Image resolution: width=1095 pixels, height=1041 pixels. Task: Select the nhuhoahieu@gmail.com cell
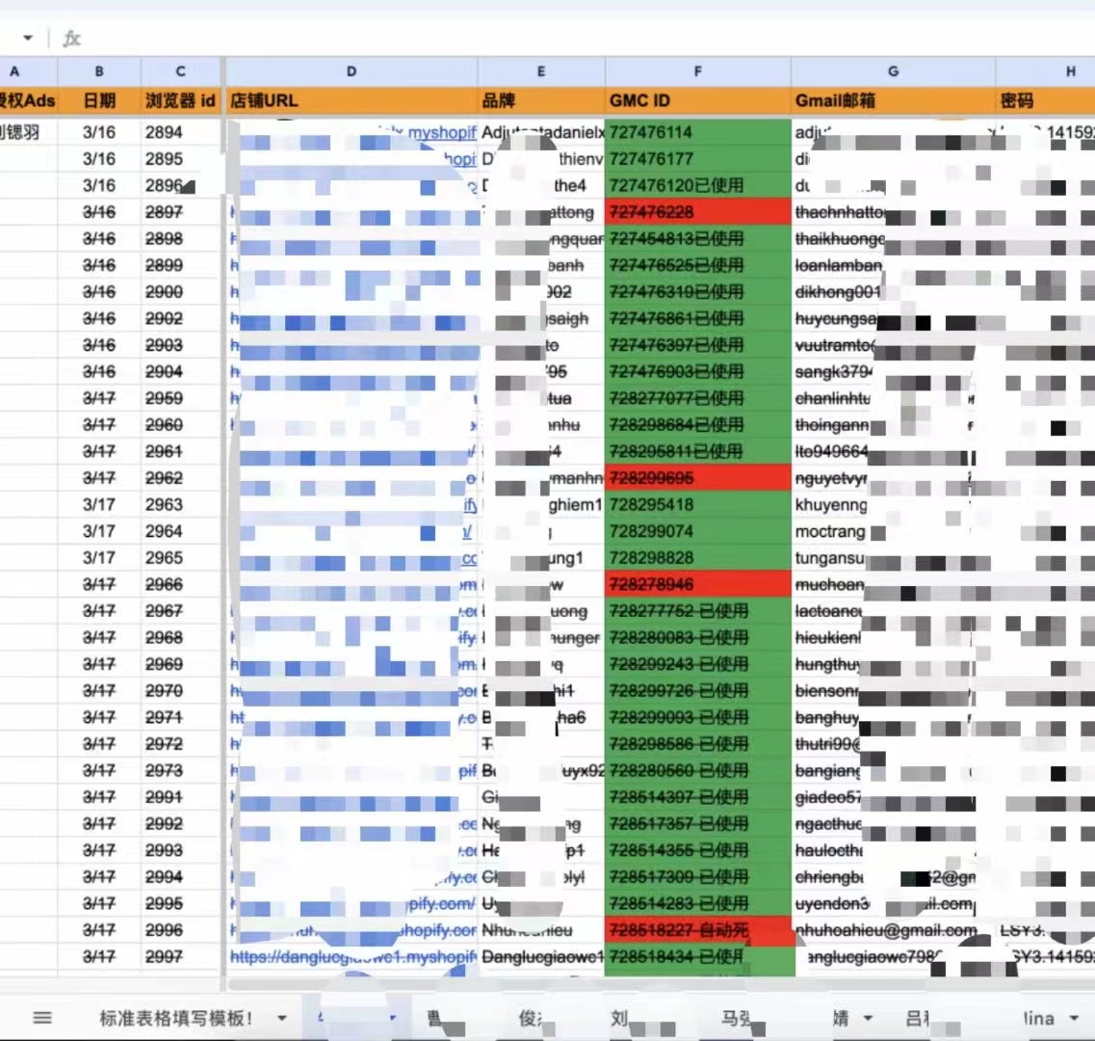[x=886, y=930]
